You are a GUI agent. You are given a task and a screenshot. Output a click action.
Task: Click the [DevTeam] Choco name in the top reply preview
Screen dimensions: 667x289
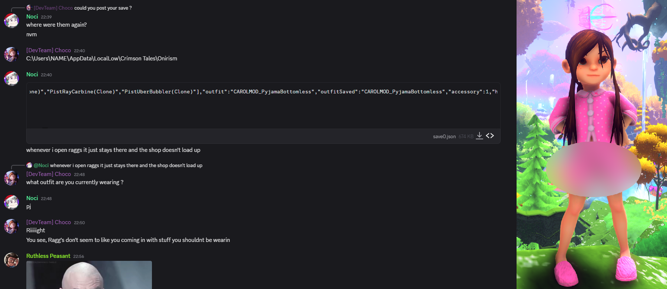53,8
